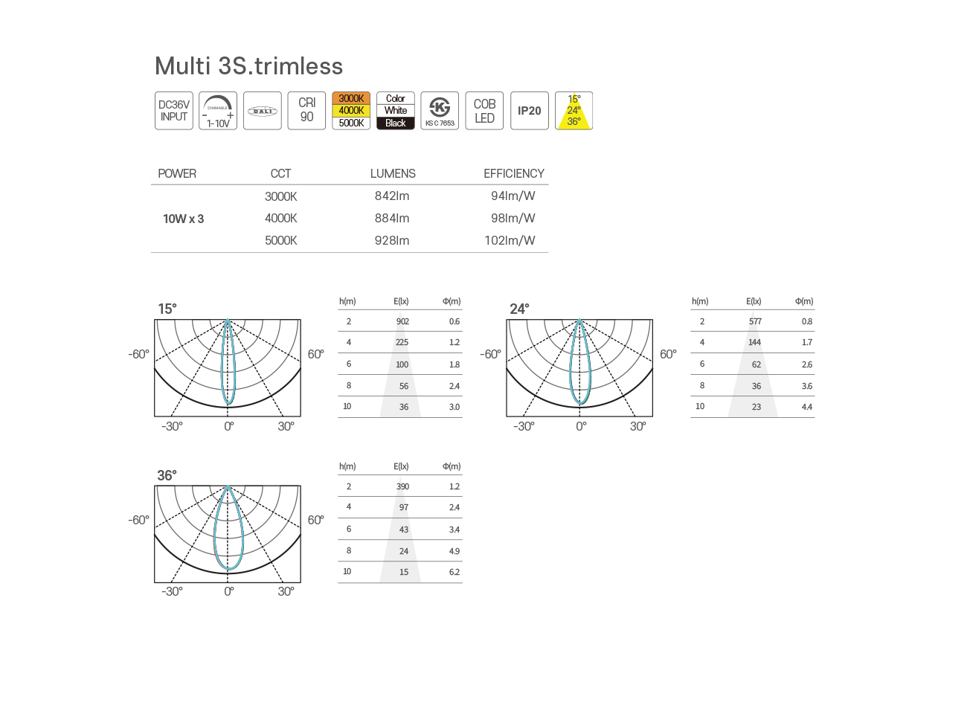Click the 24° polar distribution diagram
The height and width of the screenshot is (708, 970).
click(579, 368)
